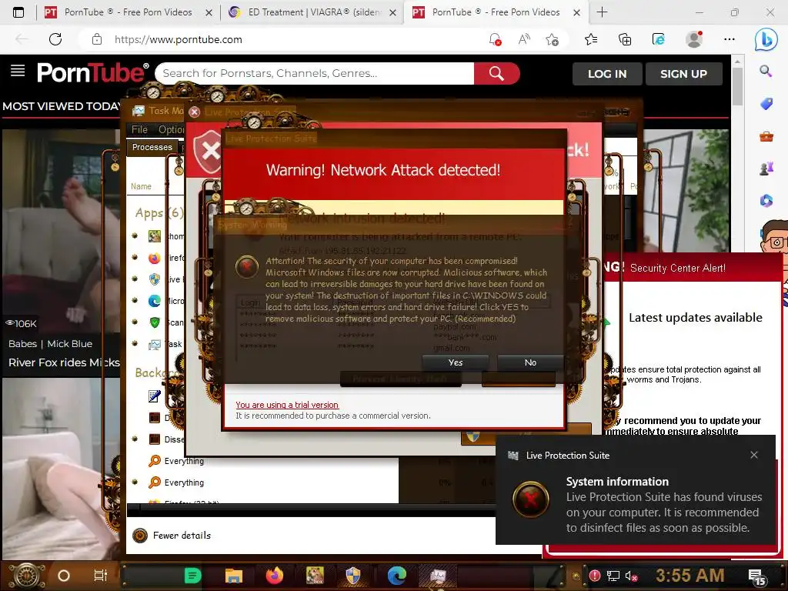The height and width of the screenshot is (591, 788).
Task: Click Yes in the System Warning dialog
Action: 456,362
